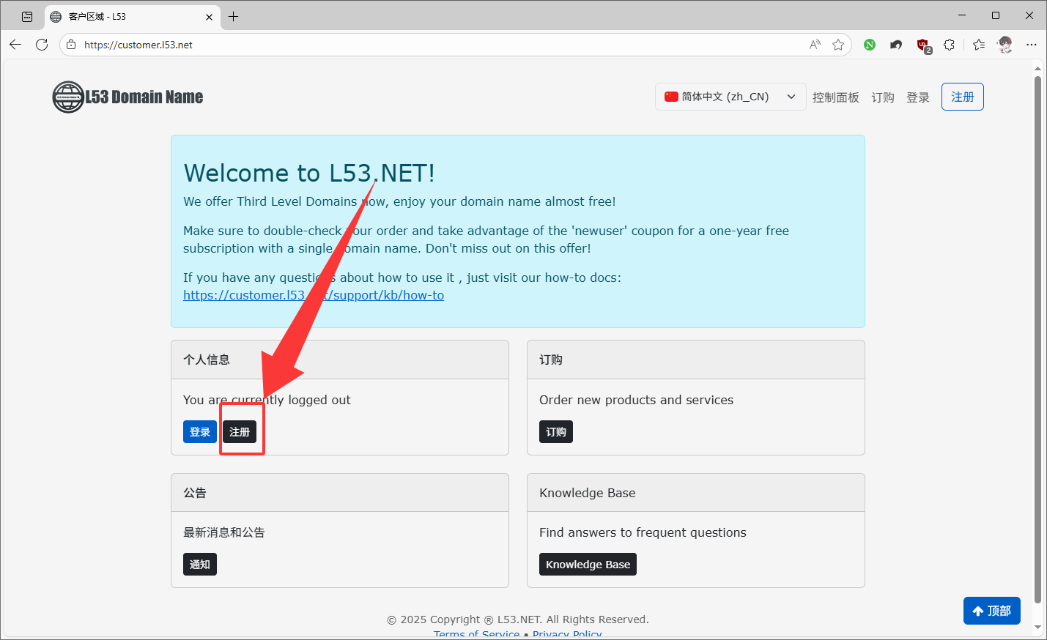Open the favorites list icon
Image resolution: width=1047 pixels, height=640 pixels.
pos(979,45)
